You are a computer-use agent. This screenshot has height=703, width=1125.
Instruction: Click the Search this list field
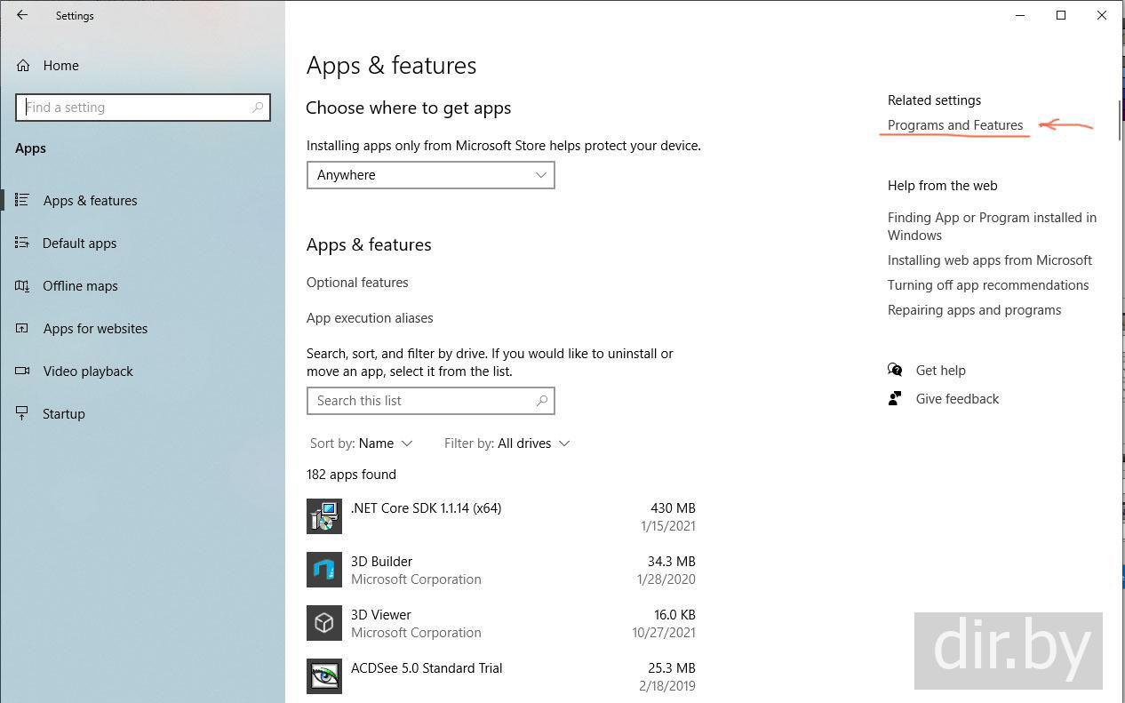coord(422,401)
